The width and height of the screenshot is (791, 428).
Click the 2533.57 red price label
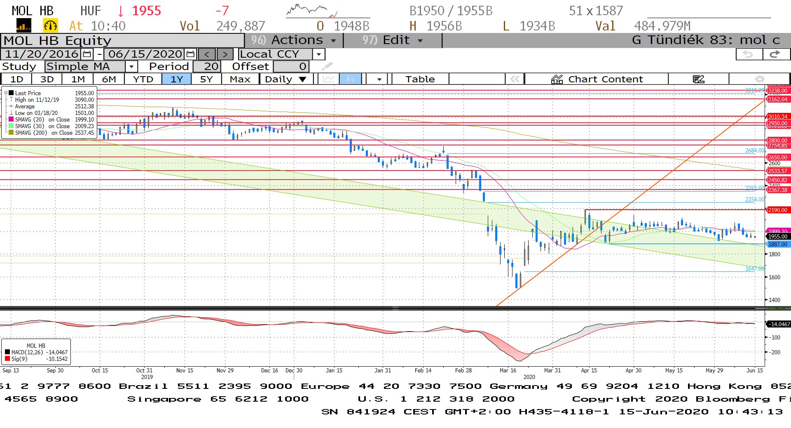pyautogui.click(x=777, y=171)
